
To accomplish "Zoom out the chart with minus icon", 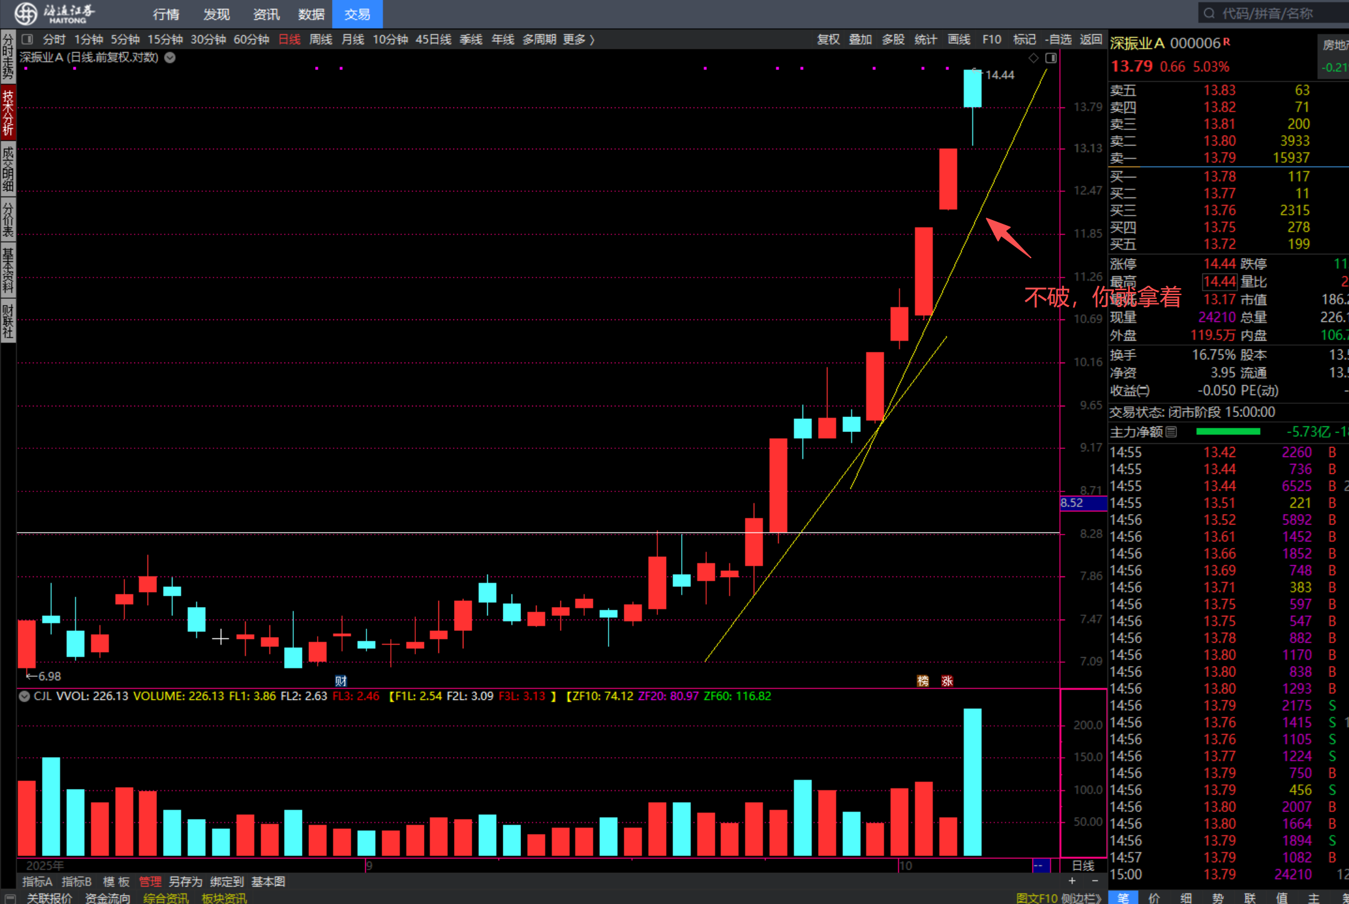I will point(1094,881).
